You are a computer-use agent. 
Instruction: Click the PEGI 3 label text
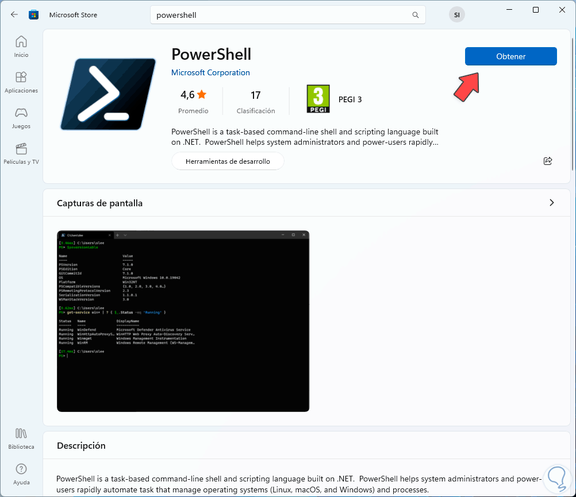pyautogui.click(x=350, y=99)
